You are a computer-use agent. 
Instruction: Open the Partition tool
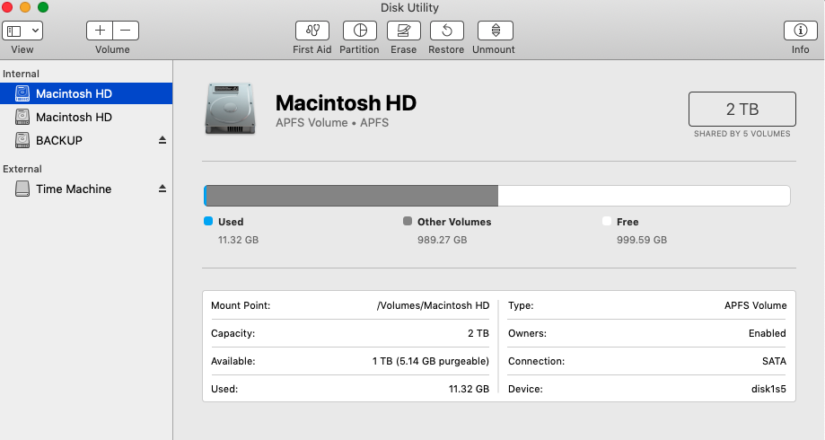(x=360, y=31)
